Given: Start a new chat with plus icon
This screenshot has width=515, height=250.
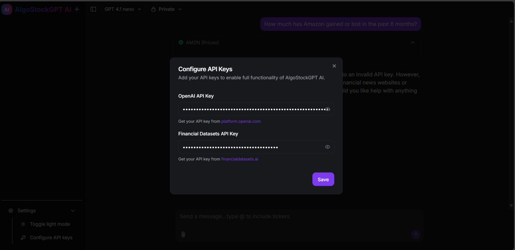Looking at the screenshot, I should pos(77,9).
